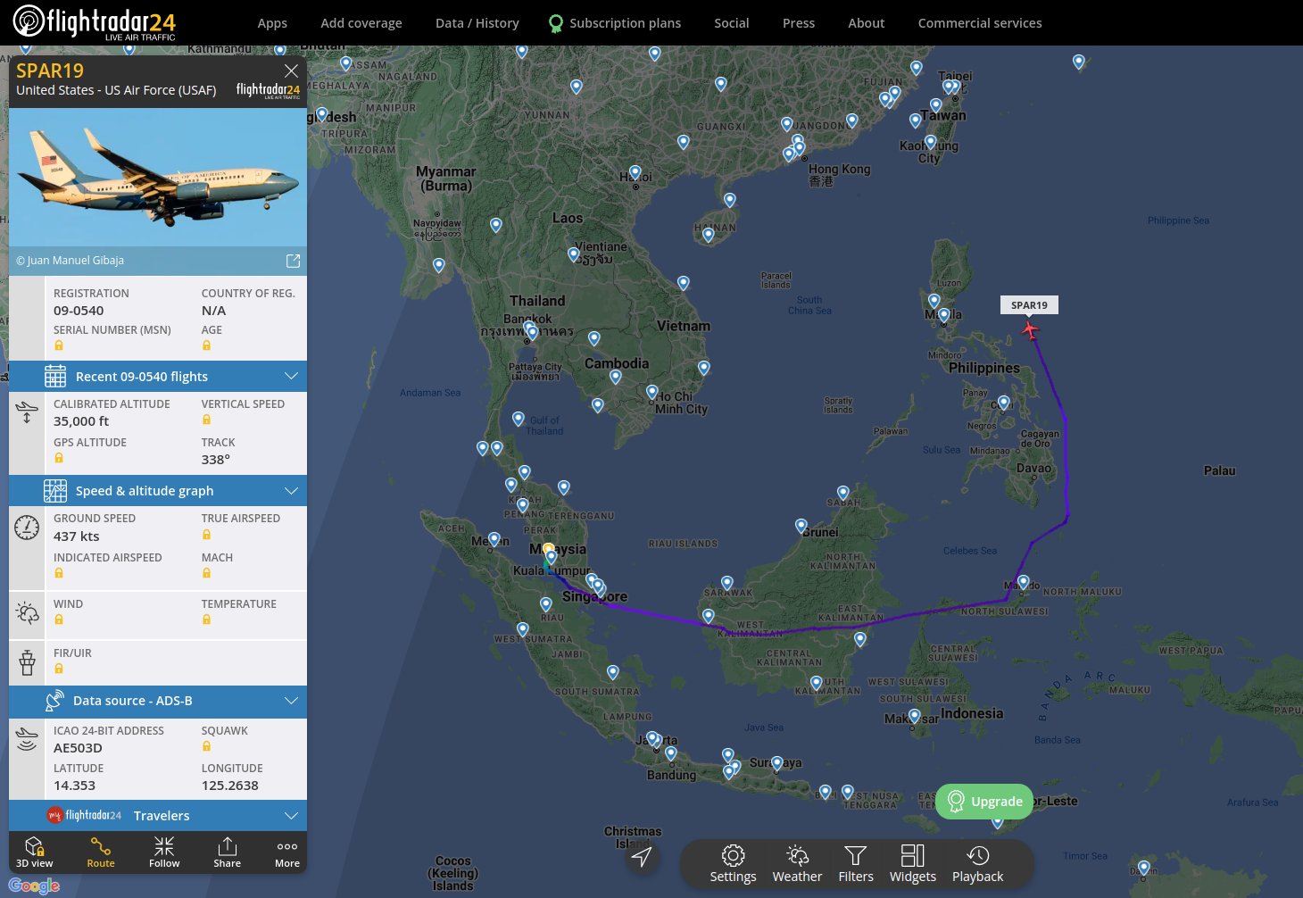
Task: Enable Follow aircraft mode
Action: point(164,852)
